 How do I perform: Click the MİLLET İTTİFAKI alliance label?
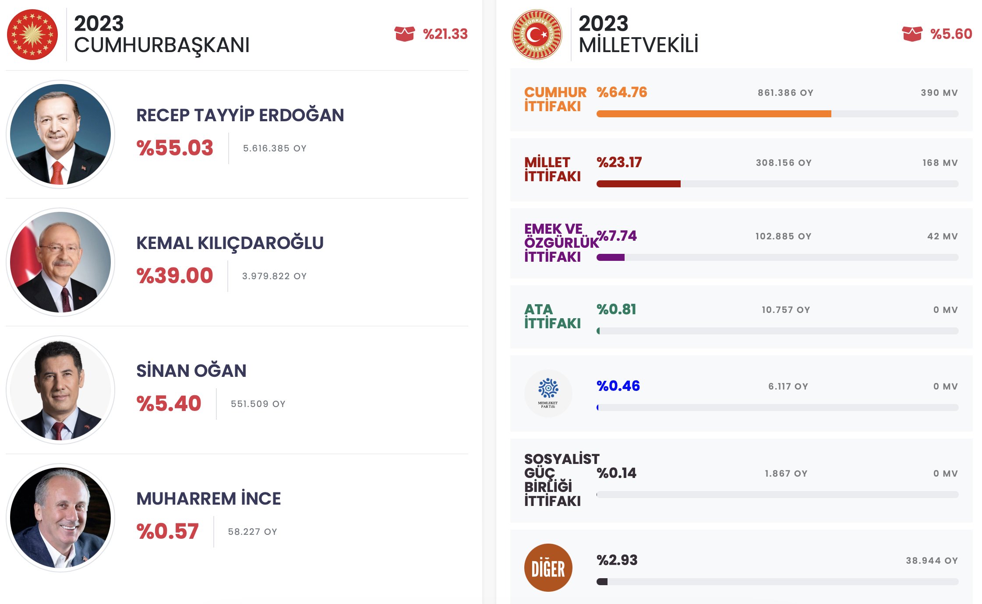pos(552,169)
